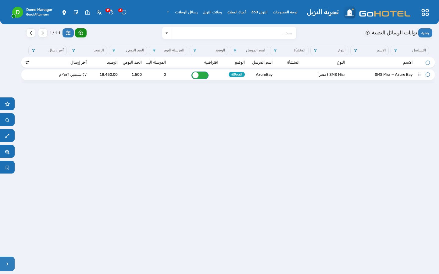Click the جديد new button
The width and height of the screenshot is (439, 274).
[x=425, y=33]
